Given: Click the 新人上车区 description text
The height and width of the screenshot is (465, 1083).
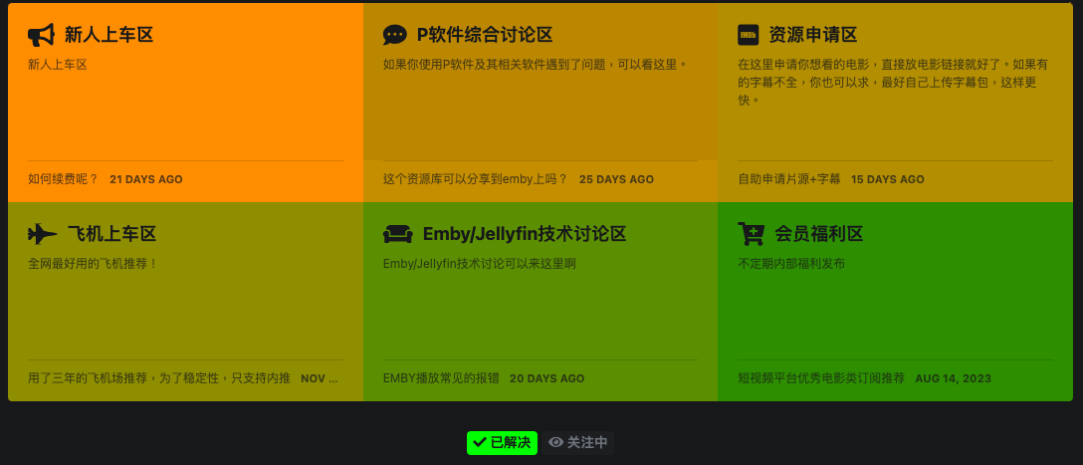Looking at the screenshot, I should point(58,65).
